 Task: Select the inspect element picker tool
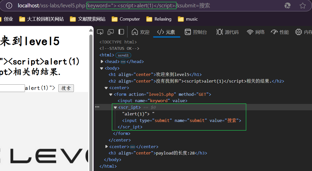100,32
